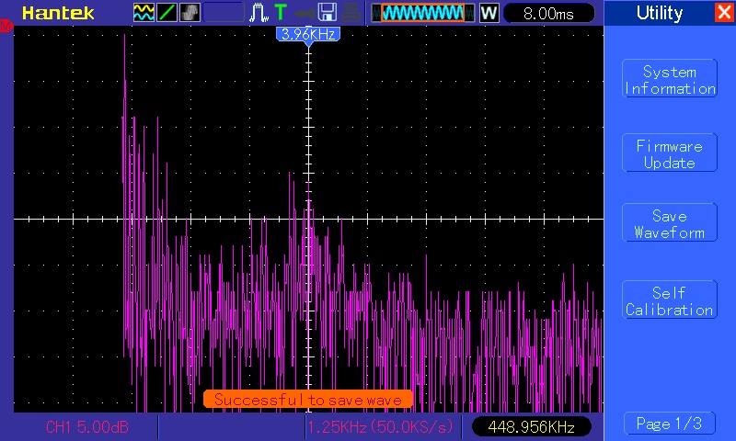Screen dimensions: 736x441
Task: Click the pulse trigger waveform icon
Action: coord(259,13)
